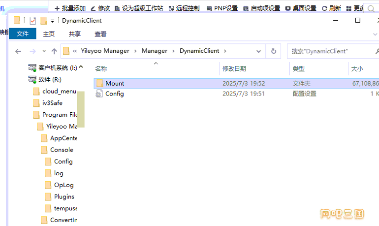Open ConvertIr folder in tree
The width and height of the screenshot is (379, 226).
pyautogui.click(x=59, y=220)
